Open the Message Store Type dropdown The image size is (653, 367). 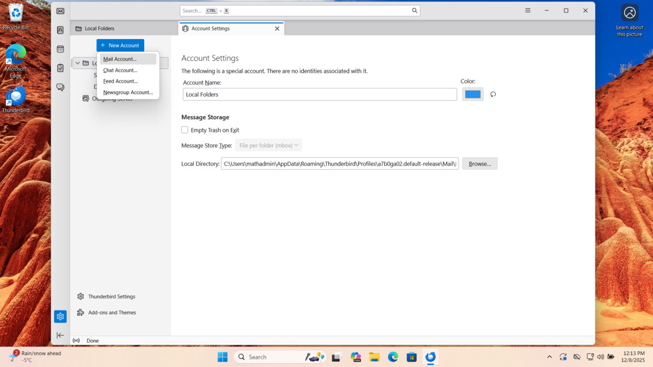[x=268, y=146]
